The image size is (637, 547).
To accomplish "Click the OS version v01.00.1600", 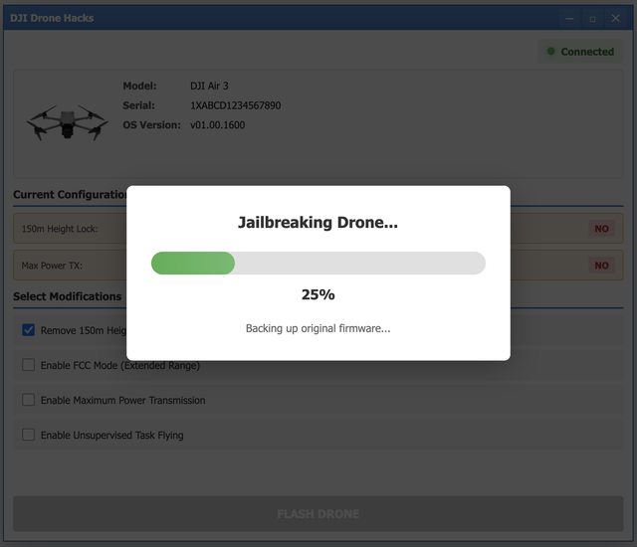I will [217, 125].
